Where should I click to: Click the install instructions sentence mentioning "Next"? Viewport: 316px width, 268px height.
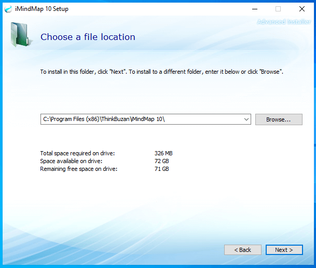coord(161,72)
